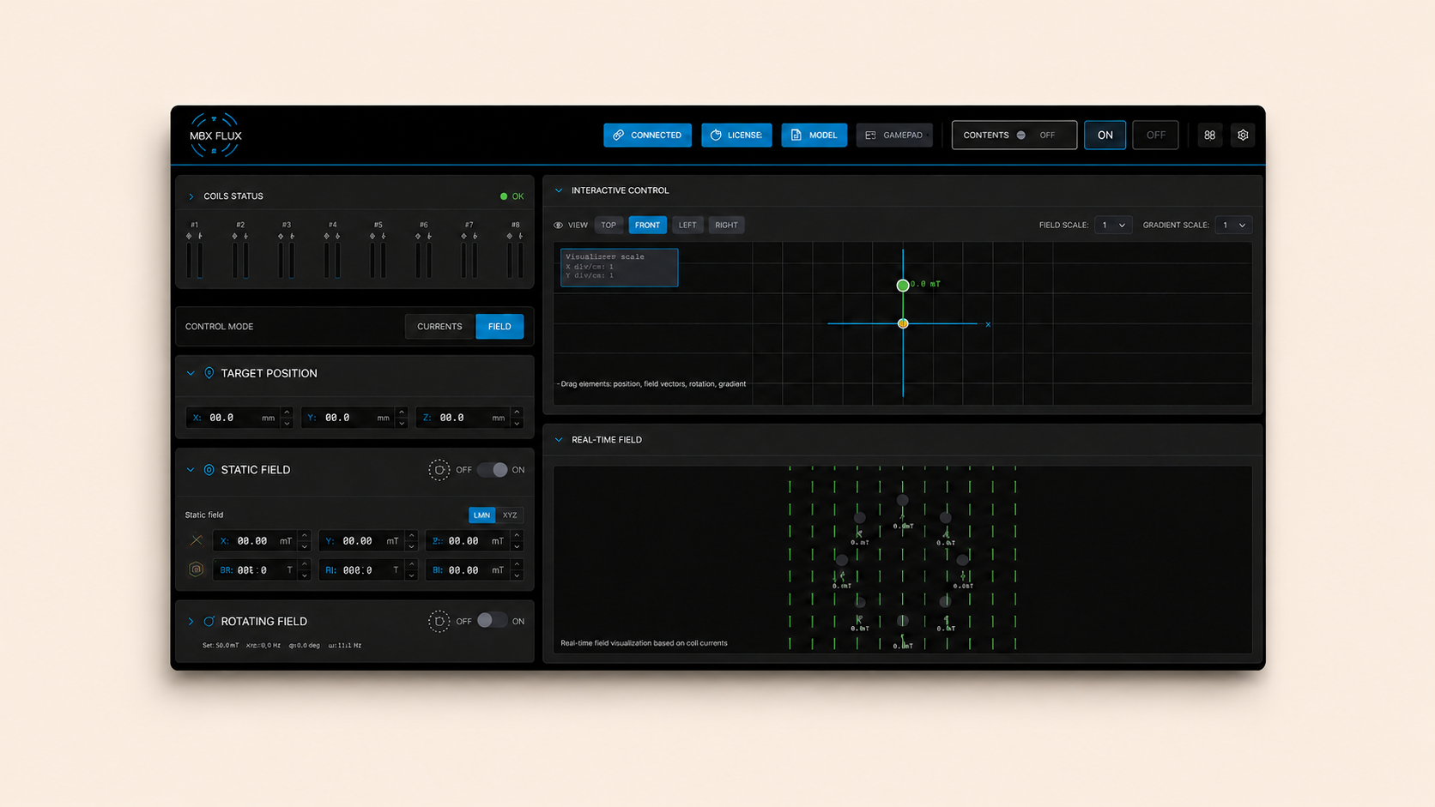Switch control mode to FIELD
This screenshot has height=807, width=1435.
[x=500, y=327]
